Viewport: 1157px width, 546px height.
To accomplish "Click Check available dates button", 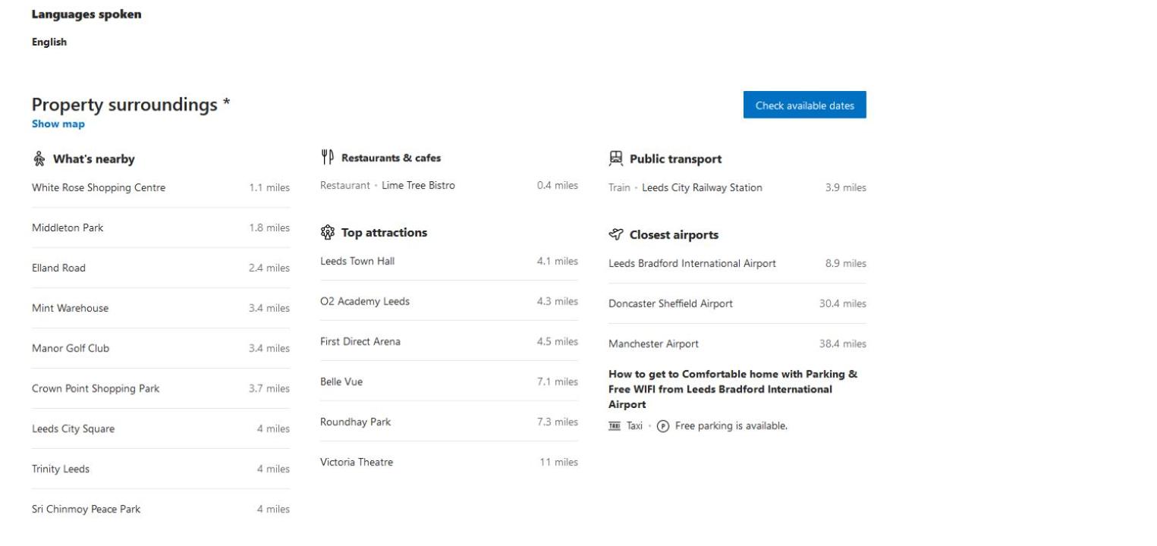I will (x=804, y=105).
